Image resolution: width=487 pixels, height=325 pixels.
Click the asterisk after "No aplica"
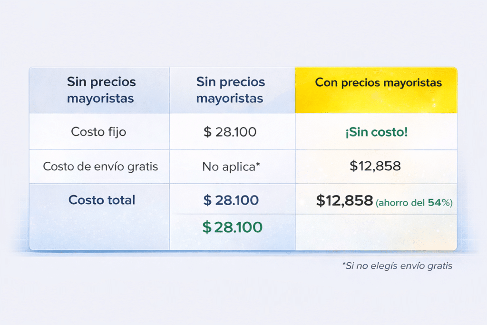point(258,165)
